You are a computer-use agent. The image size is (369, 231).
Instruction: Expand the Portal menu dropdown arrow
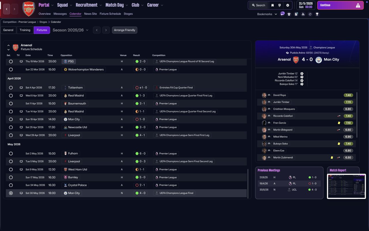52,5
